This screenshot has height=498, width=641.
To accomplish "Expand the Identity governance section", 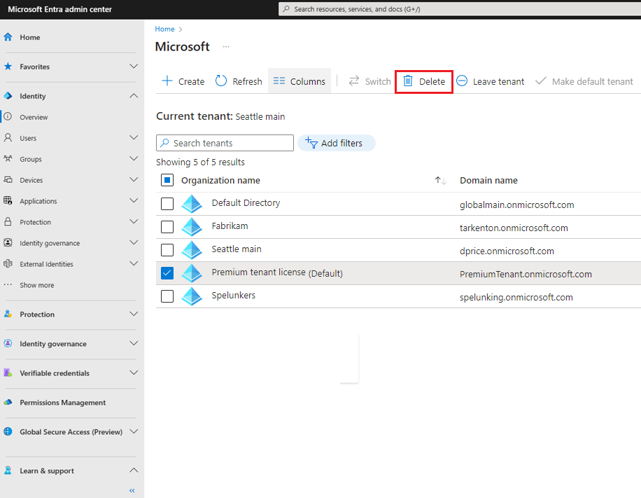I will pyautogui.click(x=132, y=345).
